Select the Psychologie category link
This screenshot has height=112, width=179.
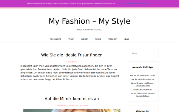point(73,105)
